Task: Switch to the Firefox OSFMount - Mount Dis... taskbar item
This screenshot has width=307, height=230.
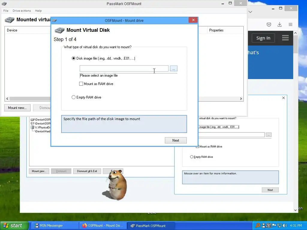Action: point(103,226)
